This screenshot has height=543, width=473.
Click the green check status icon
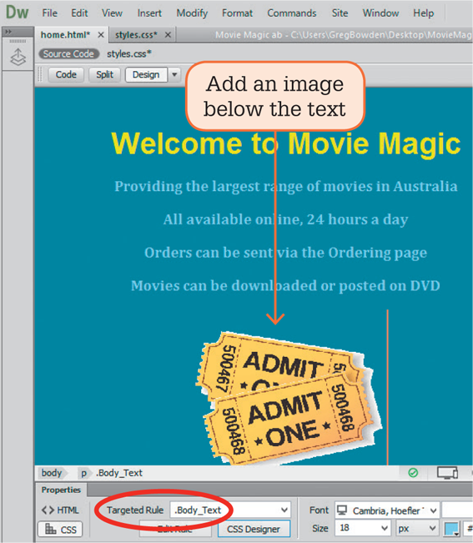coord(413,473)
